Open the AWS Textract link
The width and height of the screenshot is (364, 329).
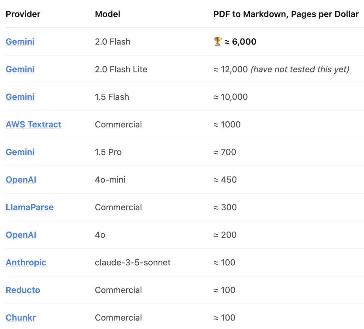coord(33,124)
